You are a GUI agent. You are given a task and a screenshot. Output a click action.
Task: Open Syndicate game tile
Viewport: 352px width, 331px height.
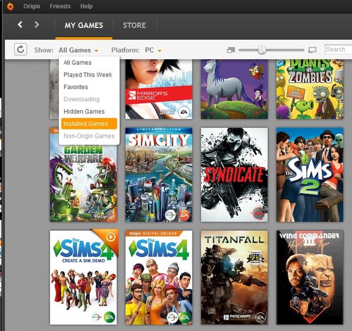pyautogui.click(x=234, y=175)
